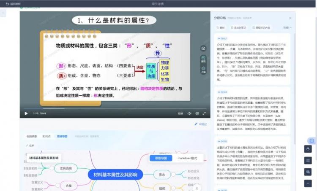Collapse the summary list with 折叠 chevron
Screen dimensions: 317x191
[x=287, y=28]
